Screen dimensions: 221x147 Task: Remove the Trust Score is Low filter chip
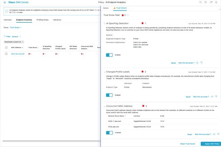coord(23,42)
